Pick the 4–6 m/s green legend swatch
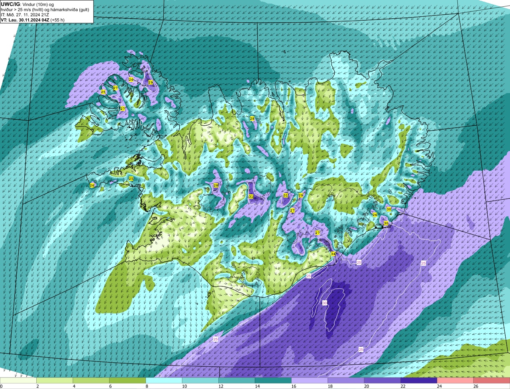This screenshot has height=389, width=510. coord(91,381)
